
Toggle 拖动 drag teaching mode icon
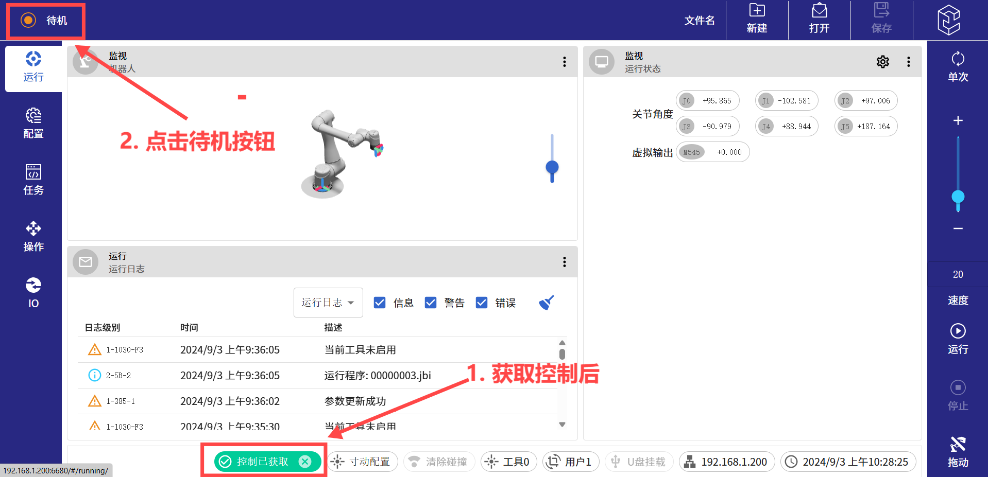coord(958,451)
